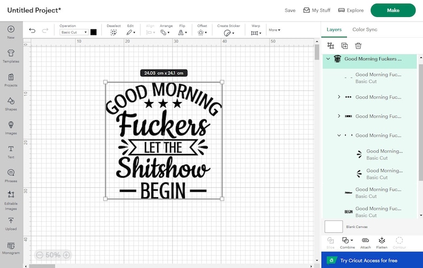Undo the last action
Image resolution: width=423 pixels, height=268 pixels.
[32, 30]
